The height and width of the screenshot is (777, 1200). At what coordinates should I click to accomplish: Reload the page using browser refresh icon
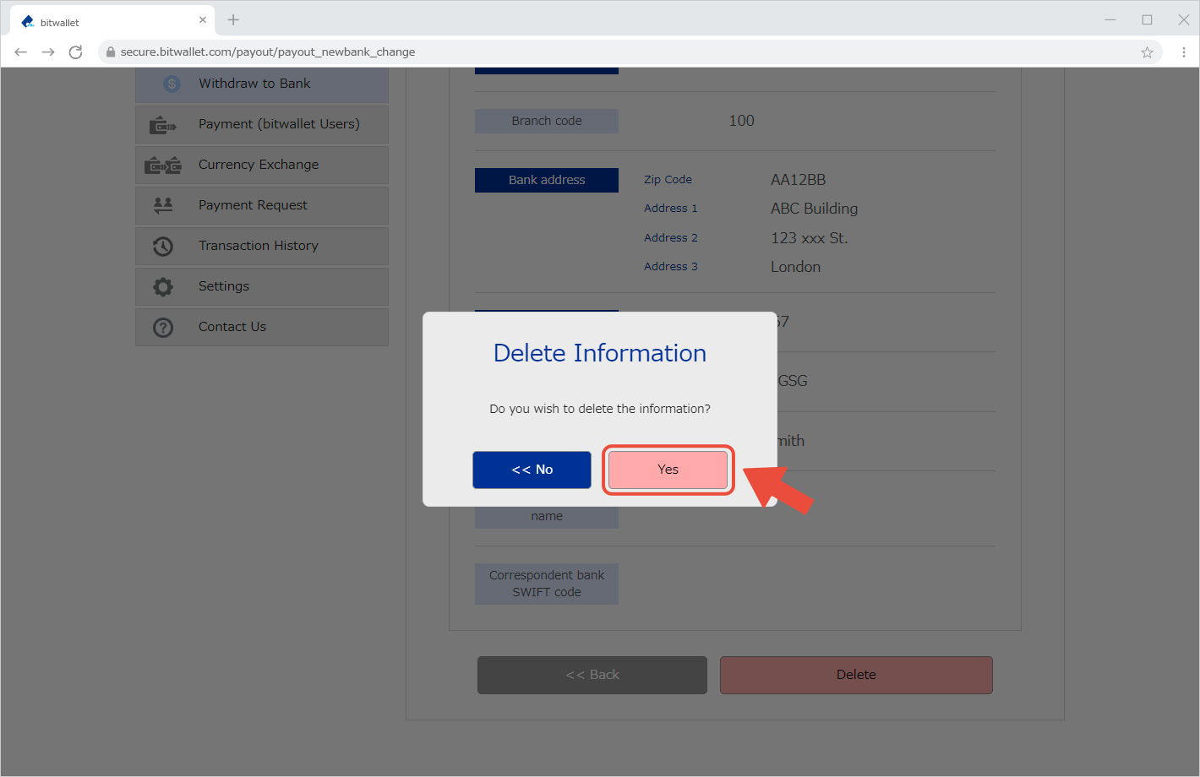[75, 52]
